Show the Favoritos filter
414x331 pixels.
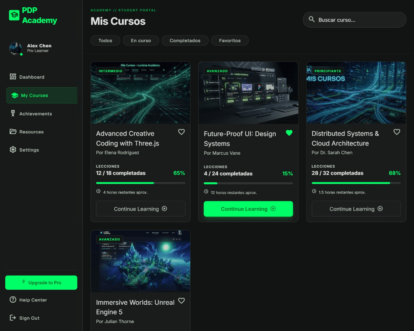pyautogui.click(x=230, y=40)
